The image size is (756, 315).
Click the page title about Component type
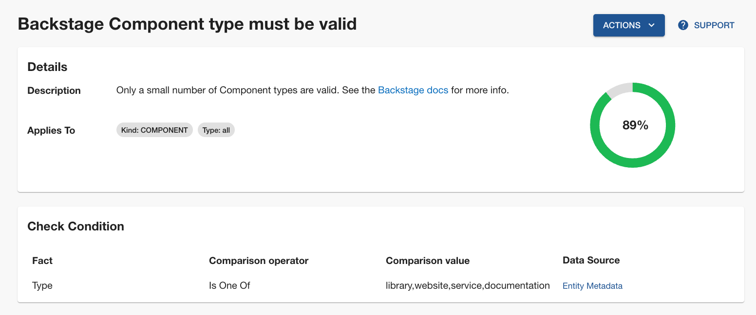(187, 24)
